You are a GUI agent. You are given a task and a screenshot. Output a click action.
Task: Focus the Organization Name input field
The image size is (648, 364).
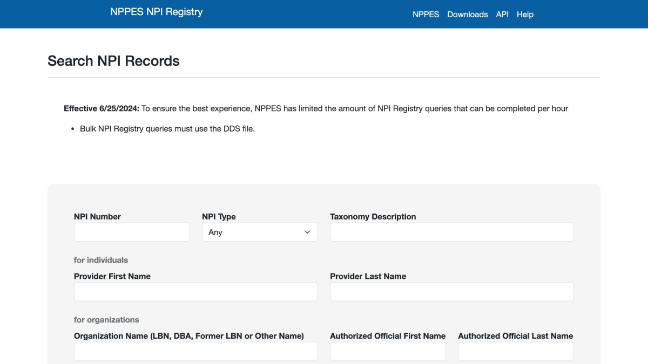click(196, 351)
